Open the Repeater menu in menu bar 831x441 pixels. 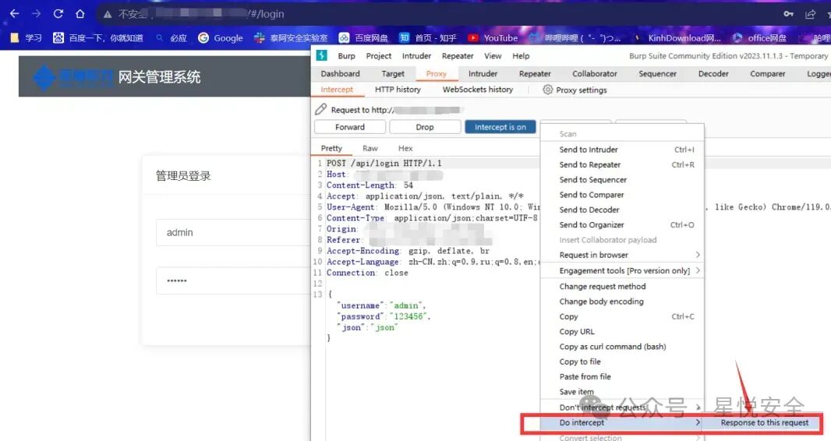coord(458,55)
